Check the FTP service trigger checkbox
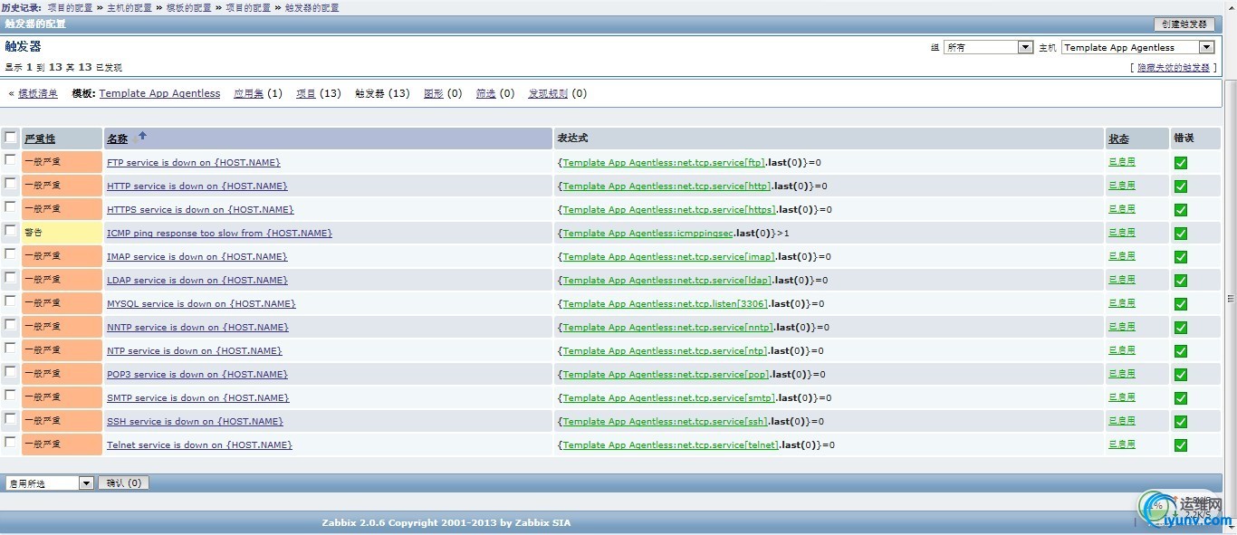This screenshot has width=1237, height=535. coord(10,159)
